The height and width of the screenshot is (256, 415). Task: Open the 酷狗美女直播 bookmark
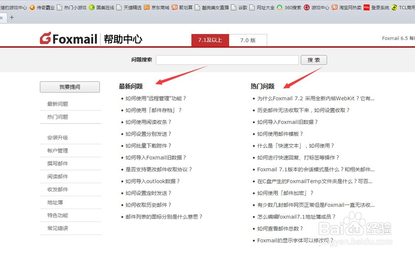212,7
